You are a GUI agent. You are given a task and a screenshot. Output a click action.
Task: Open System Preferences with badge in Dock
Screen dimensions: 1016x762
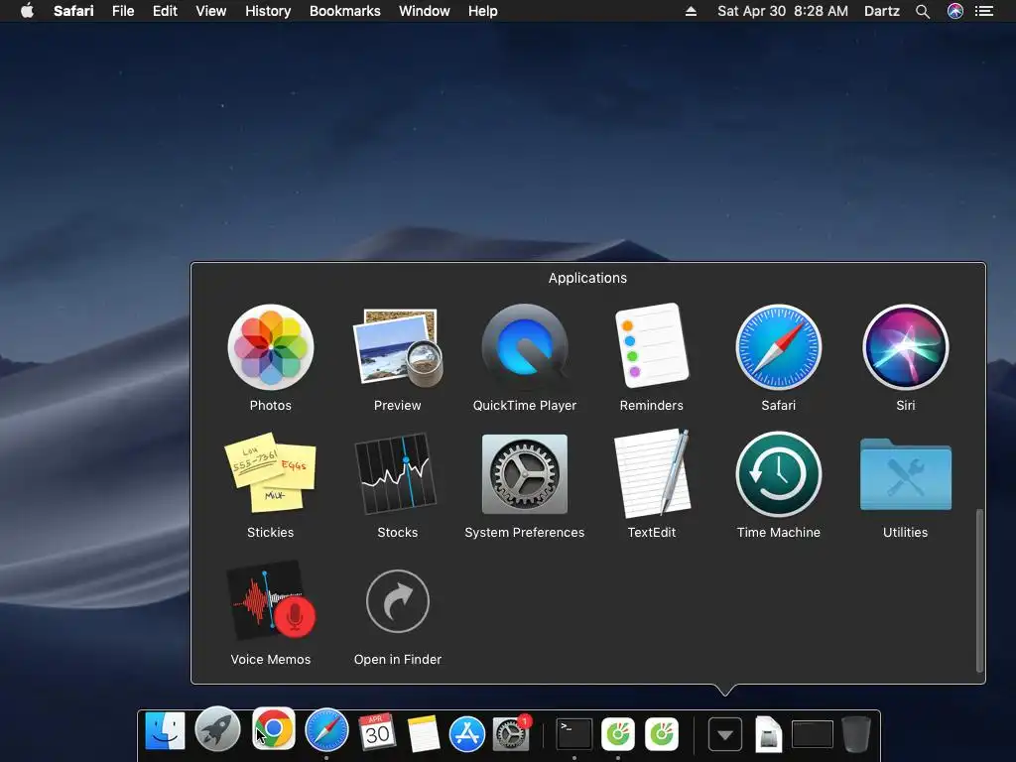point(511,733)
